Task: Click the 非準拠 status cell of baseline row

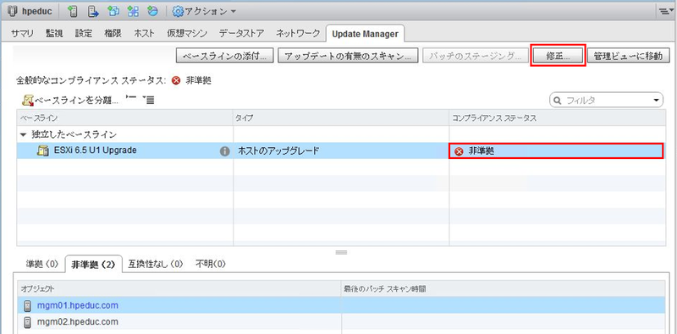Action: click(x=556, y=151)
